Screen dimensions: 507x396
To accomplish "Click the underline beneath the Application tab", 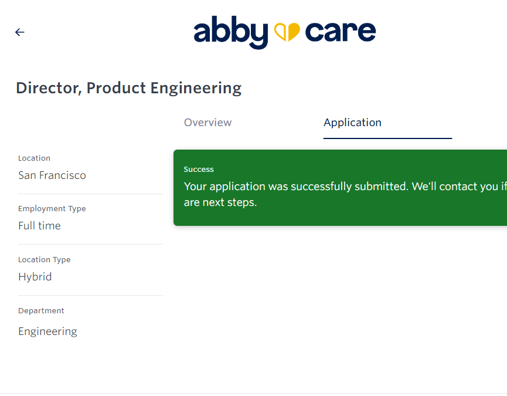I will pos(387,138).
